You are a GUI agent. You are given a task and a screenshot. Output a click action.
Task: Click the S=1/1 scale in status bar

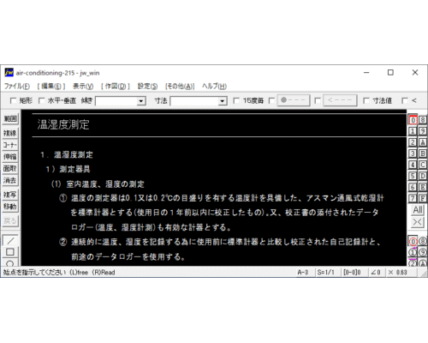[325, 273]
